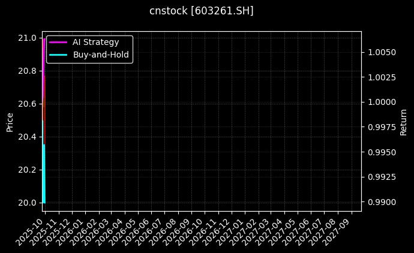Click the chart title cnstock [603261.SH]

pyautogui.click(x=201, y=11)
